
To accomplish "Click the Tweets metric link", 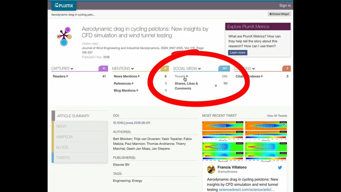I will 180,76.
